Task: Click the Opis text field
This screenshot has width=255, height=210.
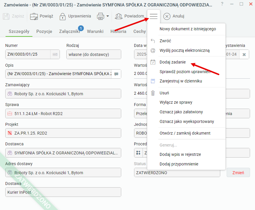Action: tap(58, 74)
